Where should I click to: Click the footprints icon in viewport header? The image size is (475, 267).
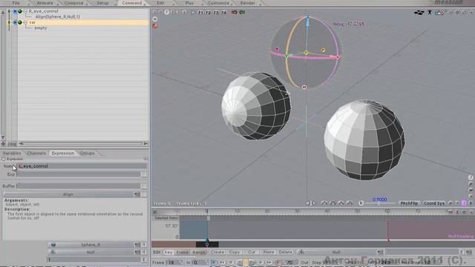click(419, 13)
